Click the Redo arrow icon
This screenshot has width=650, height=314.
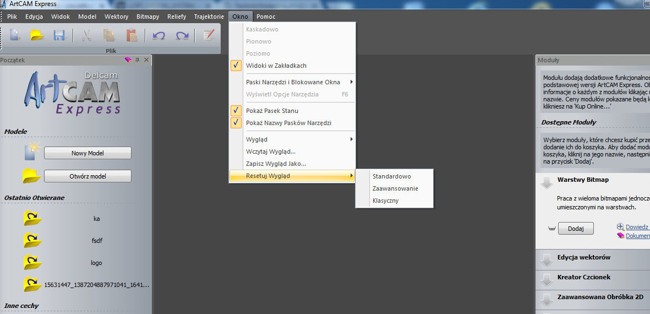[182, 36]
